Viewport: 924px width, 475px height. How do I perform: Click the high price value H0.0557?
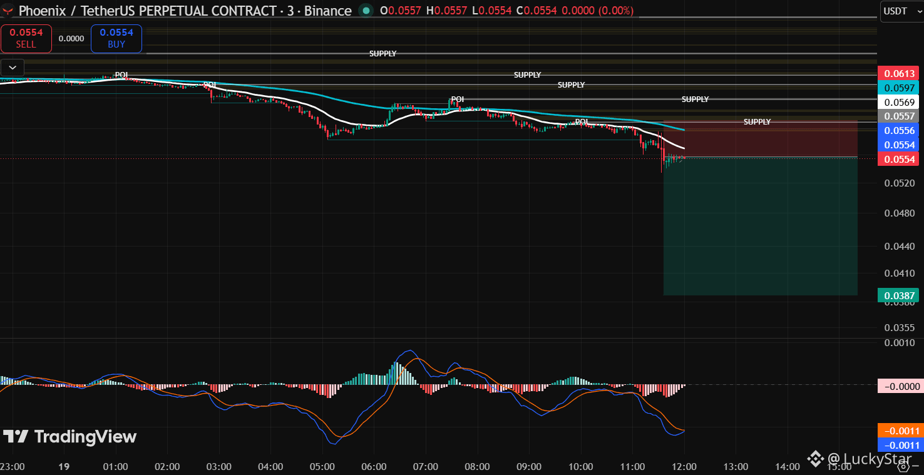coord(448,11)
